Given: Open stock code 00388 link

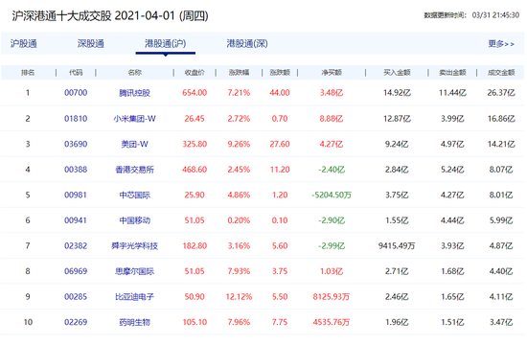Looking at the screenshot, I should [x=76, y=170].
